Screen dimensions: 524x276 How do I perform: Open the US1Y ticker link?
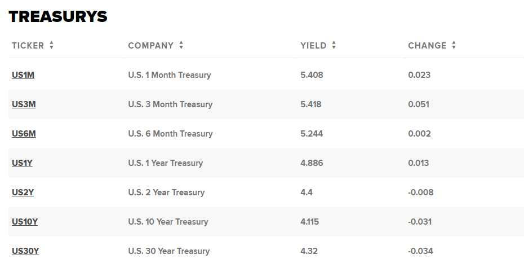(x=22, y=163)
